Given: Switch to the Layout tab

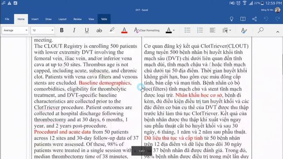Looking at the screenshot, I should (62, 19).
